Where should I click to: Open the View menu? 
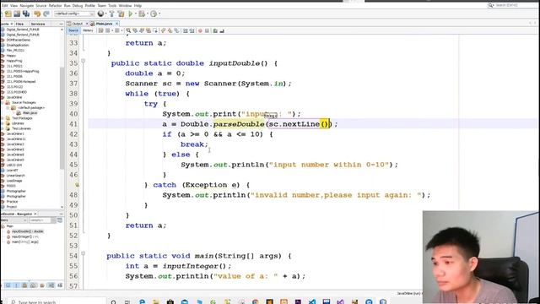click(14, 6)
